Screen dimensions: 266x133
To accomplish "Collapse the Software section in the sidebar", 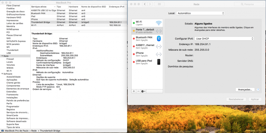I will 2,74.
